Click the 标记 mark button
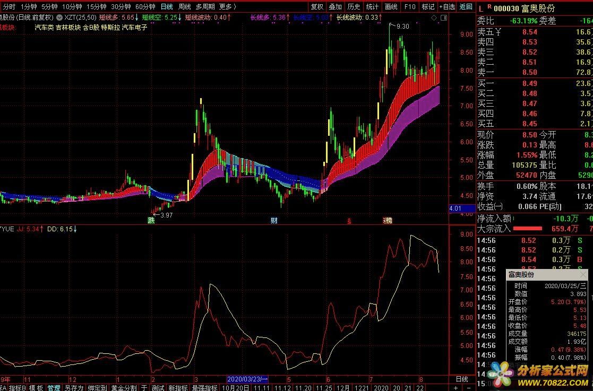 pos(428,6)
